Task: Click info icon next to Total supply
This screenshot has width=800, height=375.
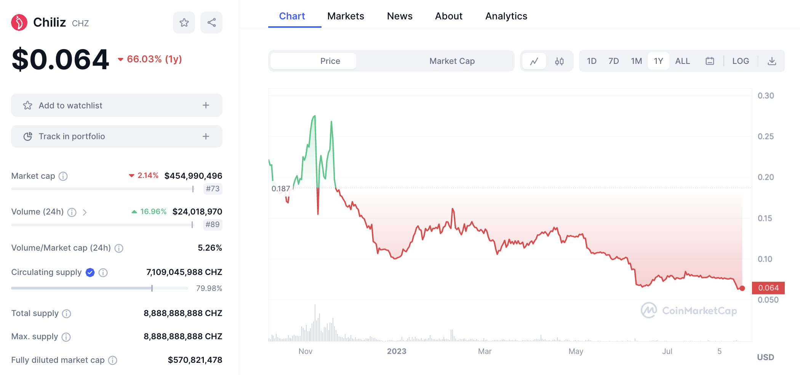Action: [67, 314]
